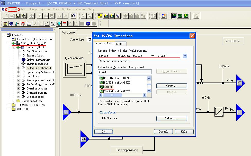Open the Project menu
The width and height of the screenshot is (251, 156).
[12, 10]
